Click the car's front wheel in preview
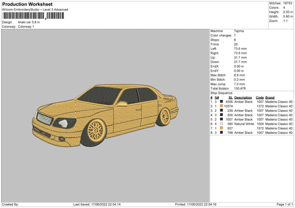Screen dimensions: 295x208 [95, 130]
